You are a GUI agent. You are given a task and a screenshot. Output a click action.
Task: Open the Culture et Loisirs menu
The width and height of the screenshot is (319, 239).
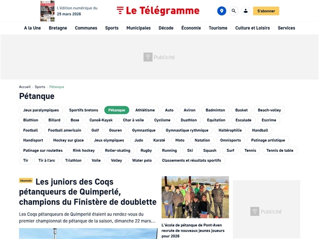click(253, 28)
